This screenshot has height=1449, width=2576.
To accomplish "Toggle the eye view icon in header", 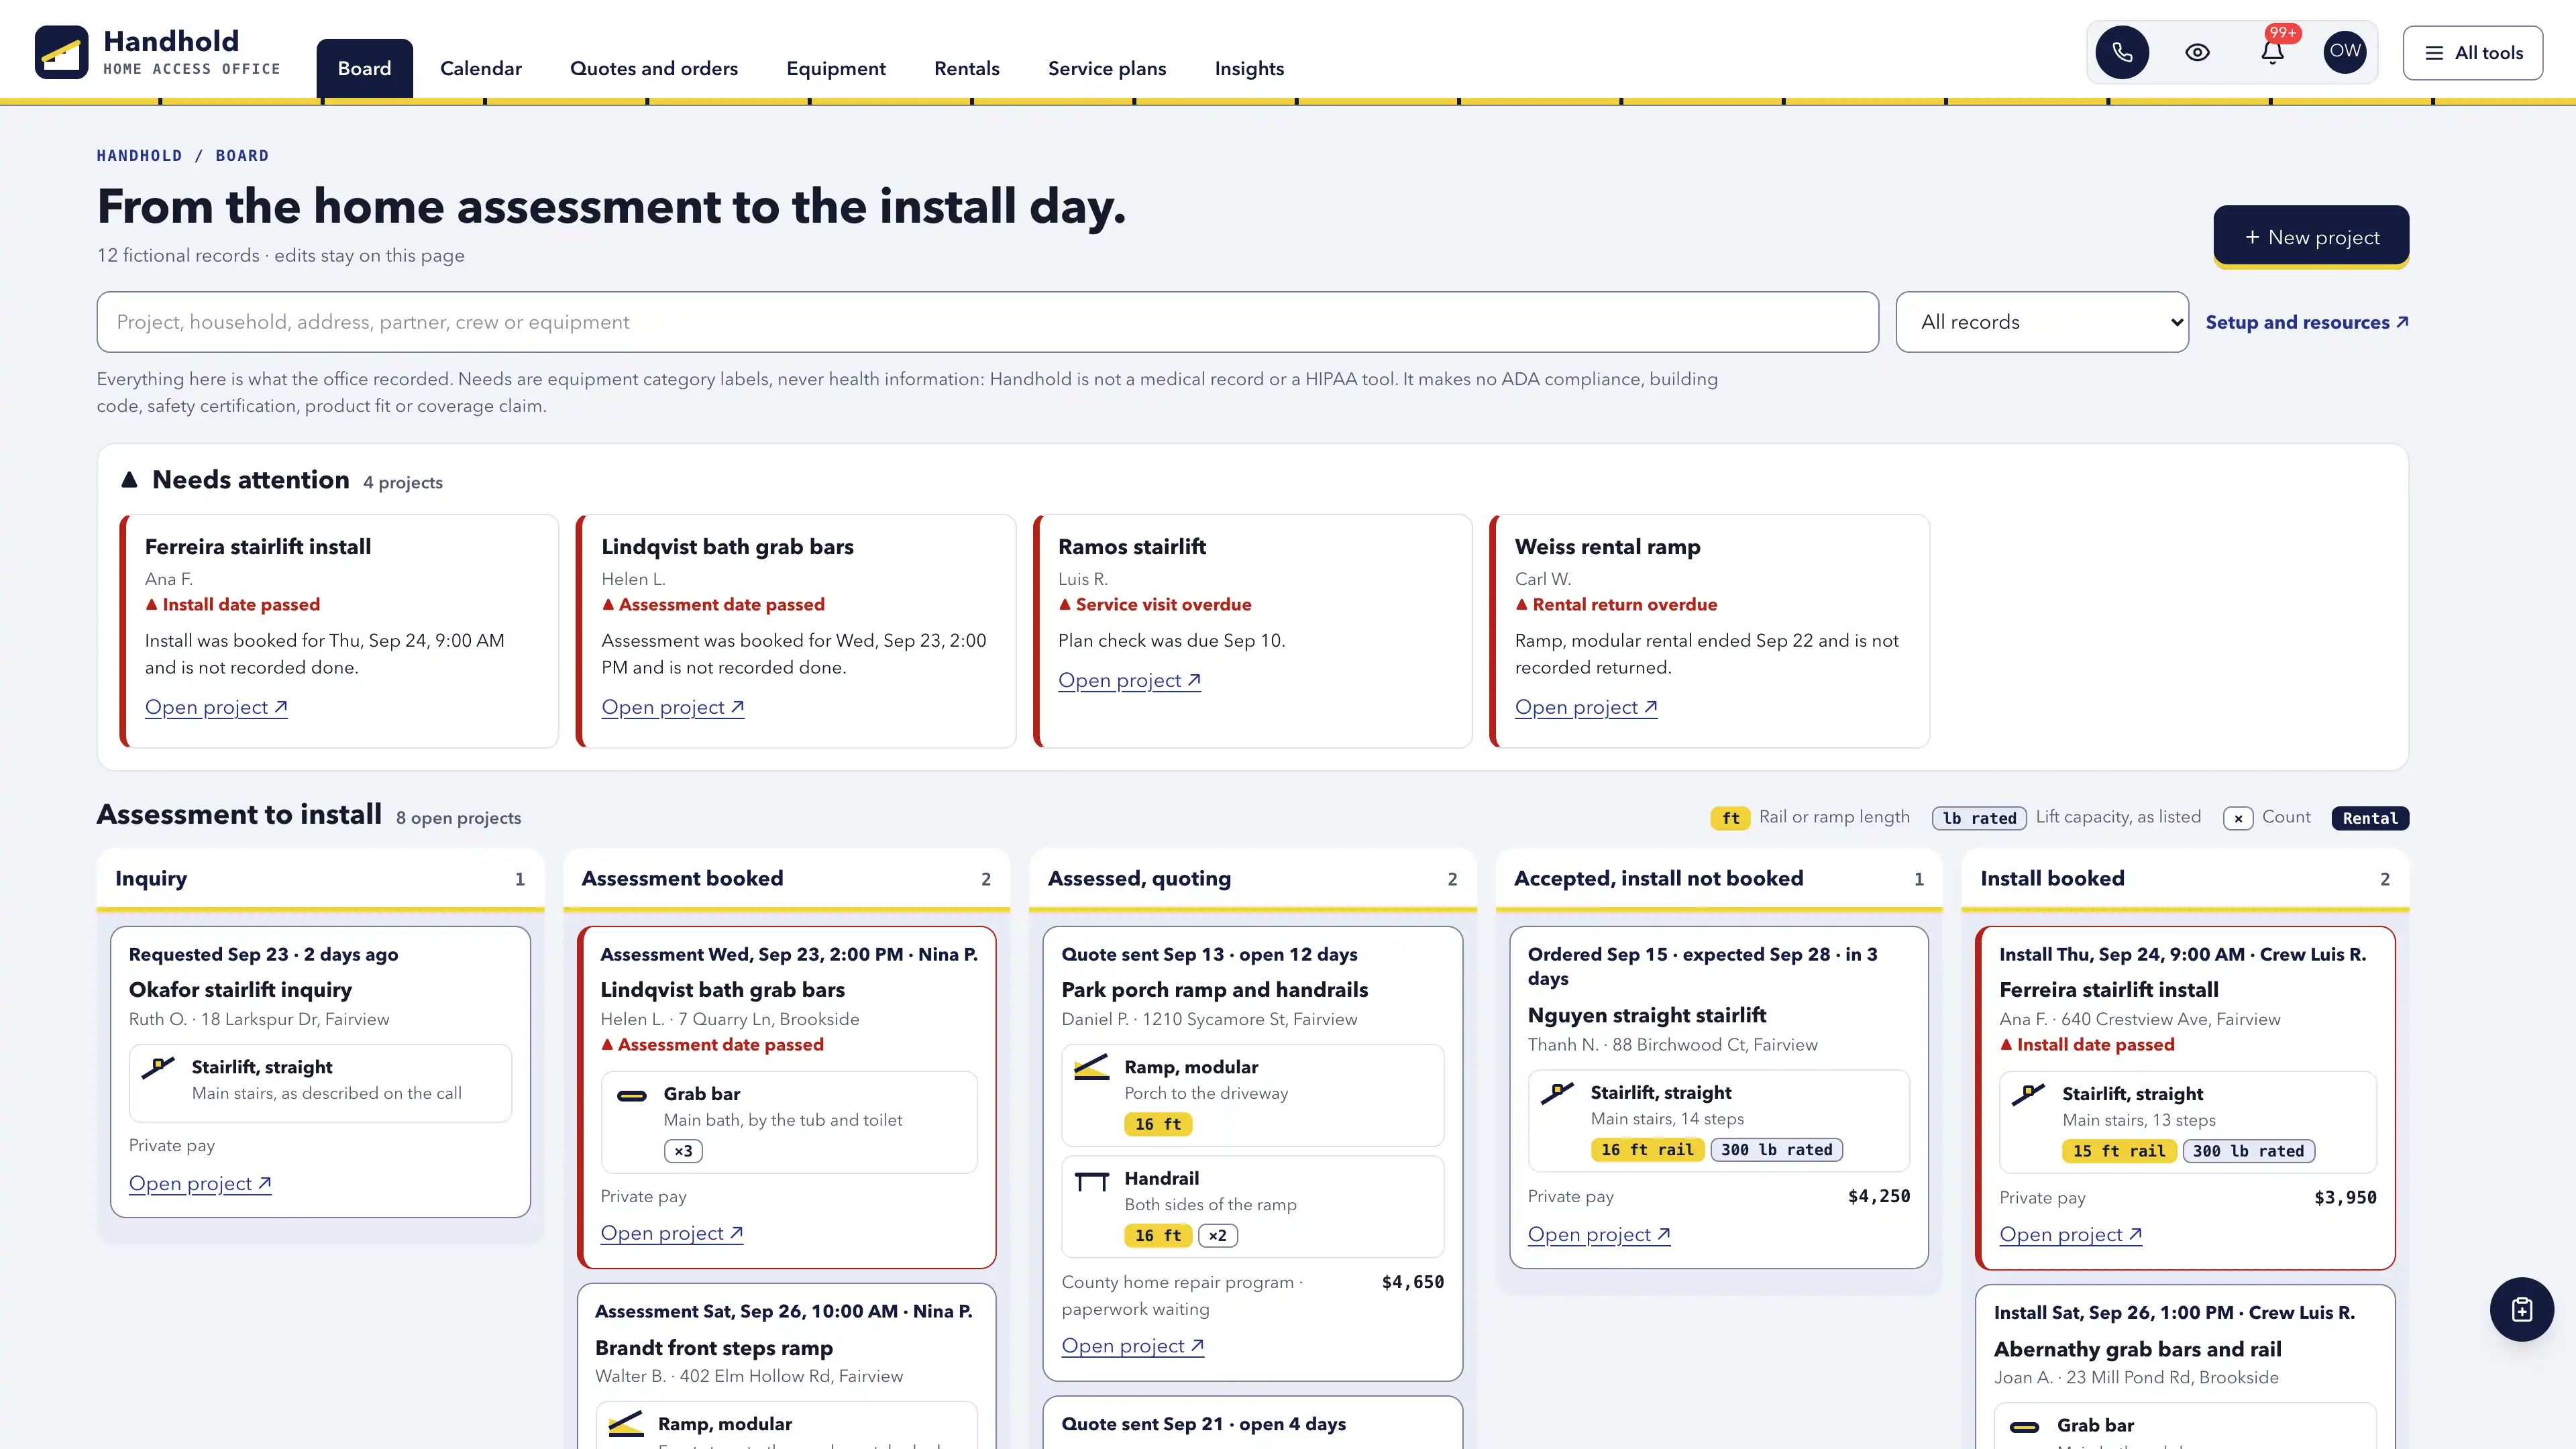I will (2197, 53).
